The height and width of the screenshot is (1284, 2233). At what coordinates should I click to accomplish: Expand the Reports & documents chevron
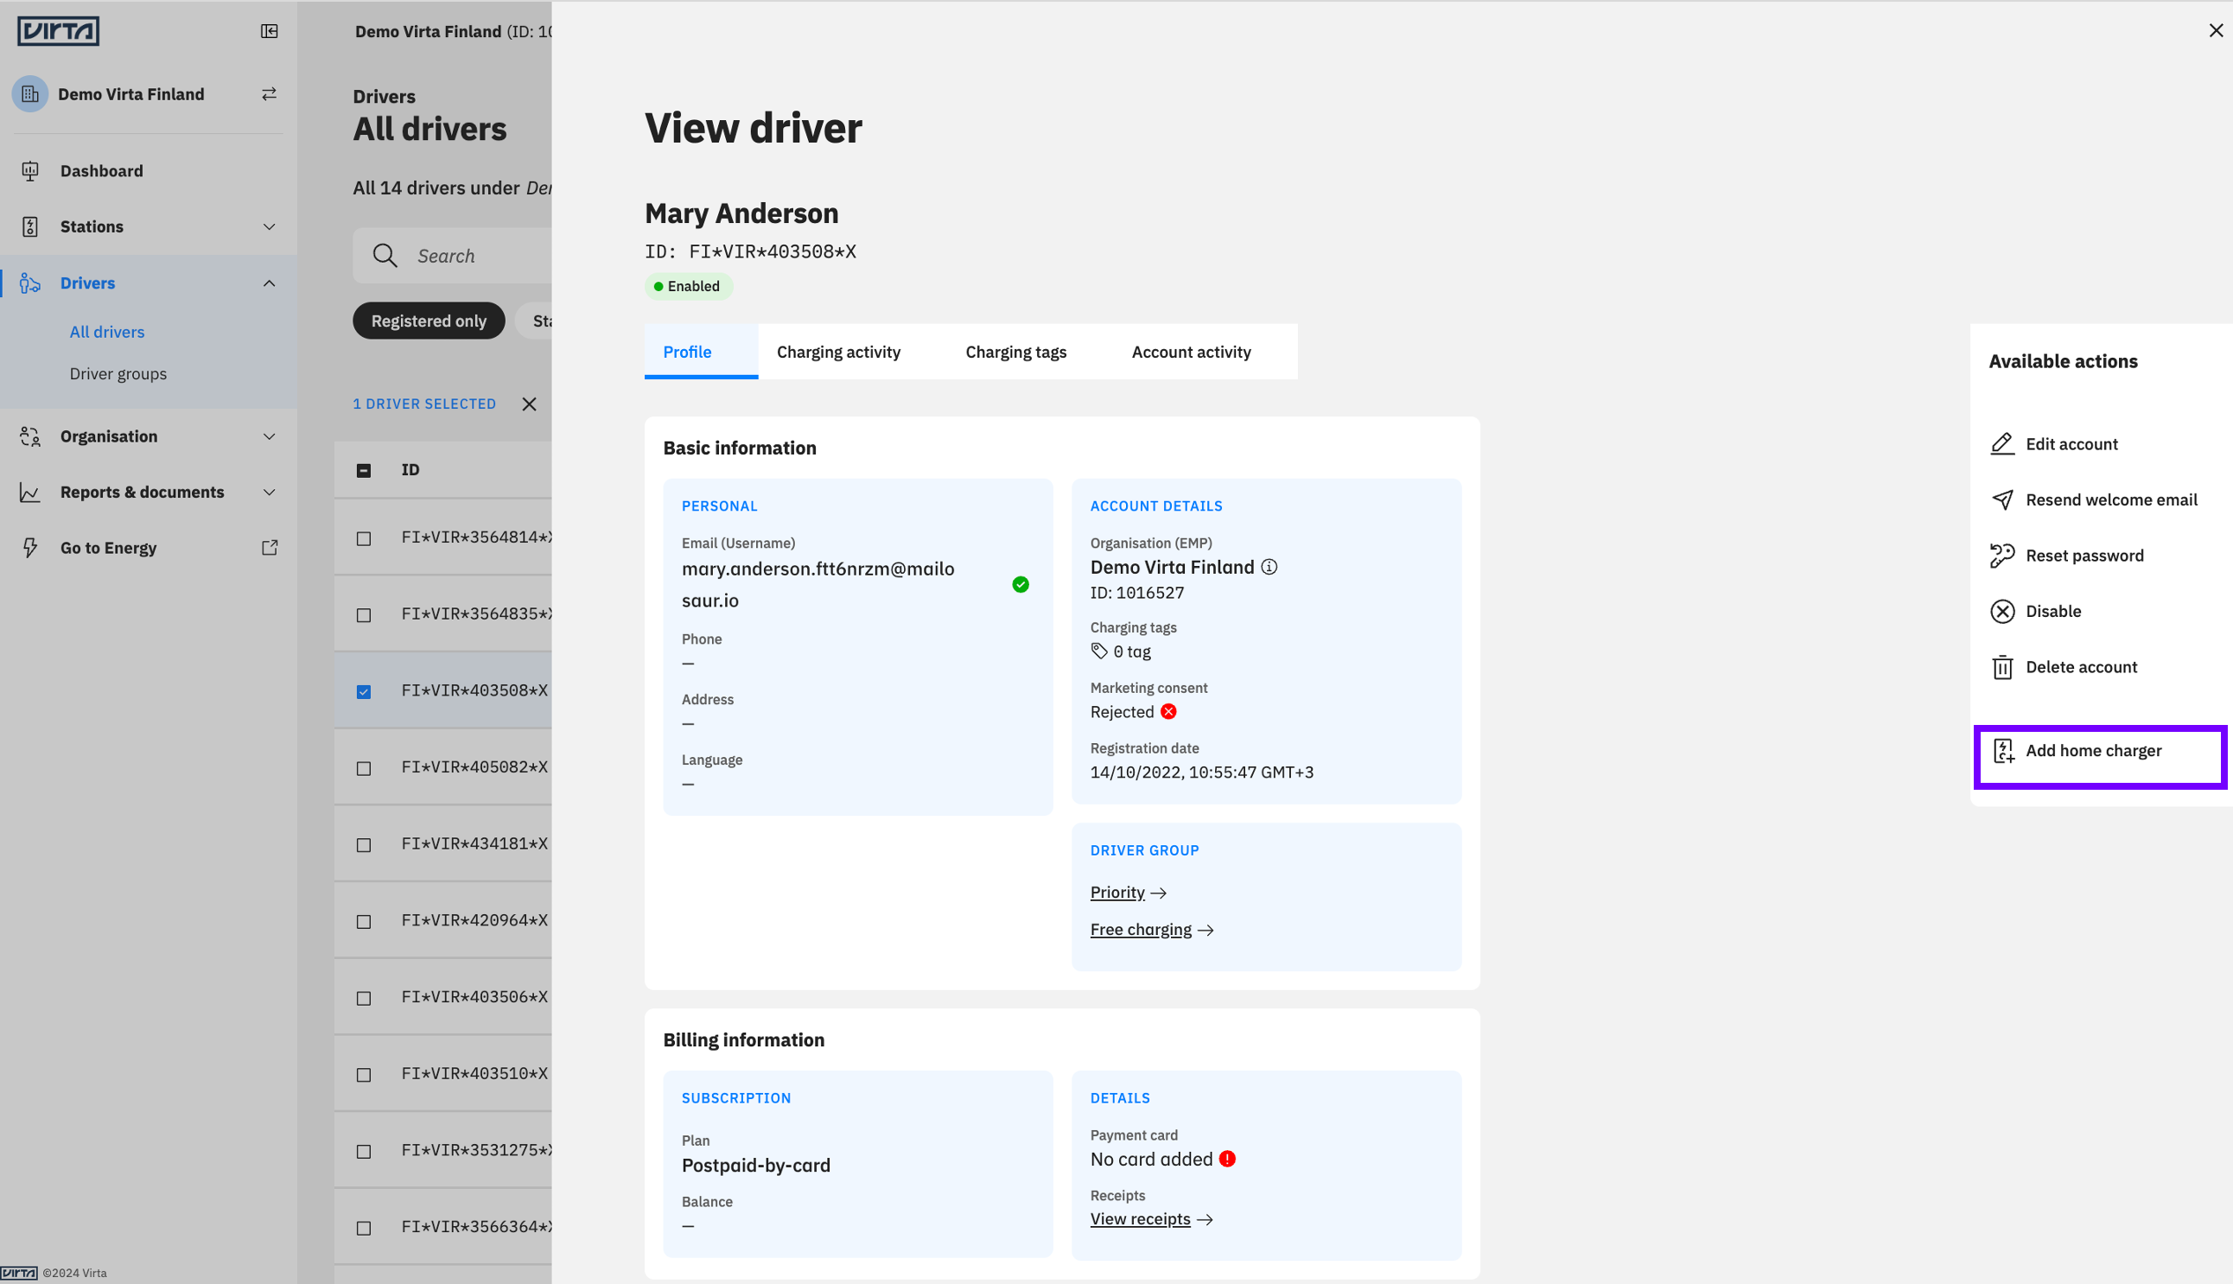269,492
